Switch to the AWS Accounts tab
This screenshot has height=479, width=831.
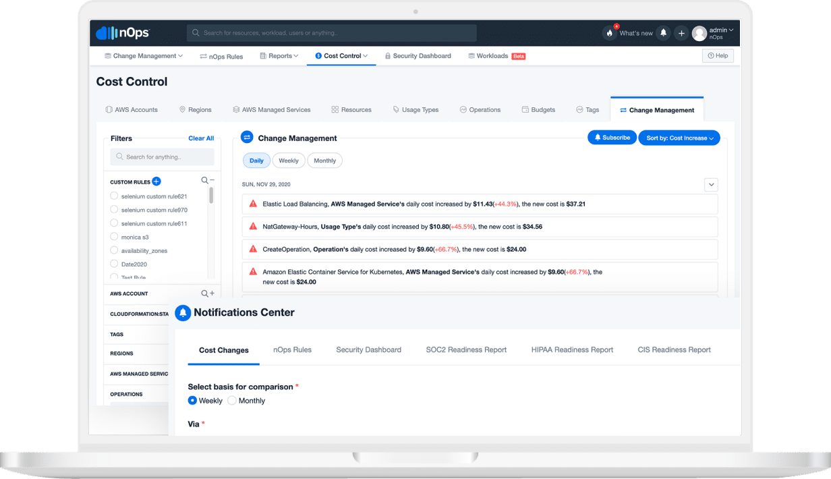click(x=132, y=110)
